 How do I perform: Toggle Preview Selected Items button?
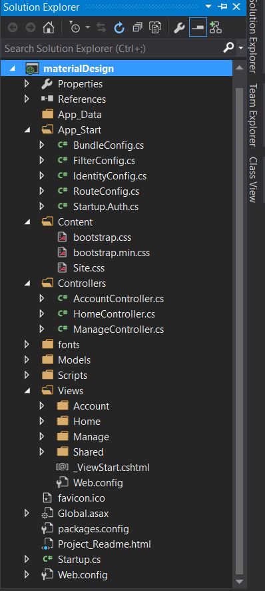[198, 27]
